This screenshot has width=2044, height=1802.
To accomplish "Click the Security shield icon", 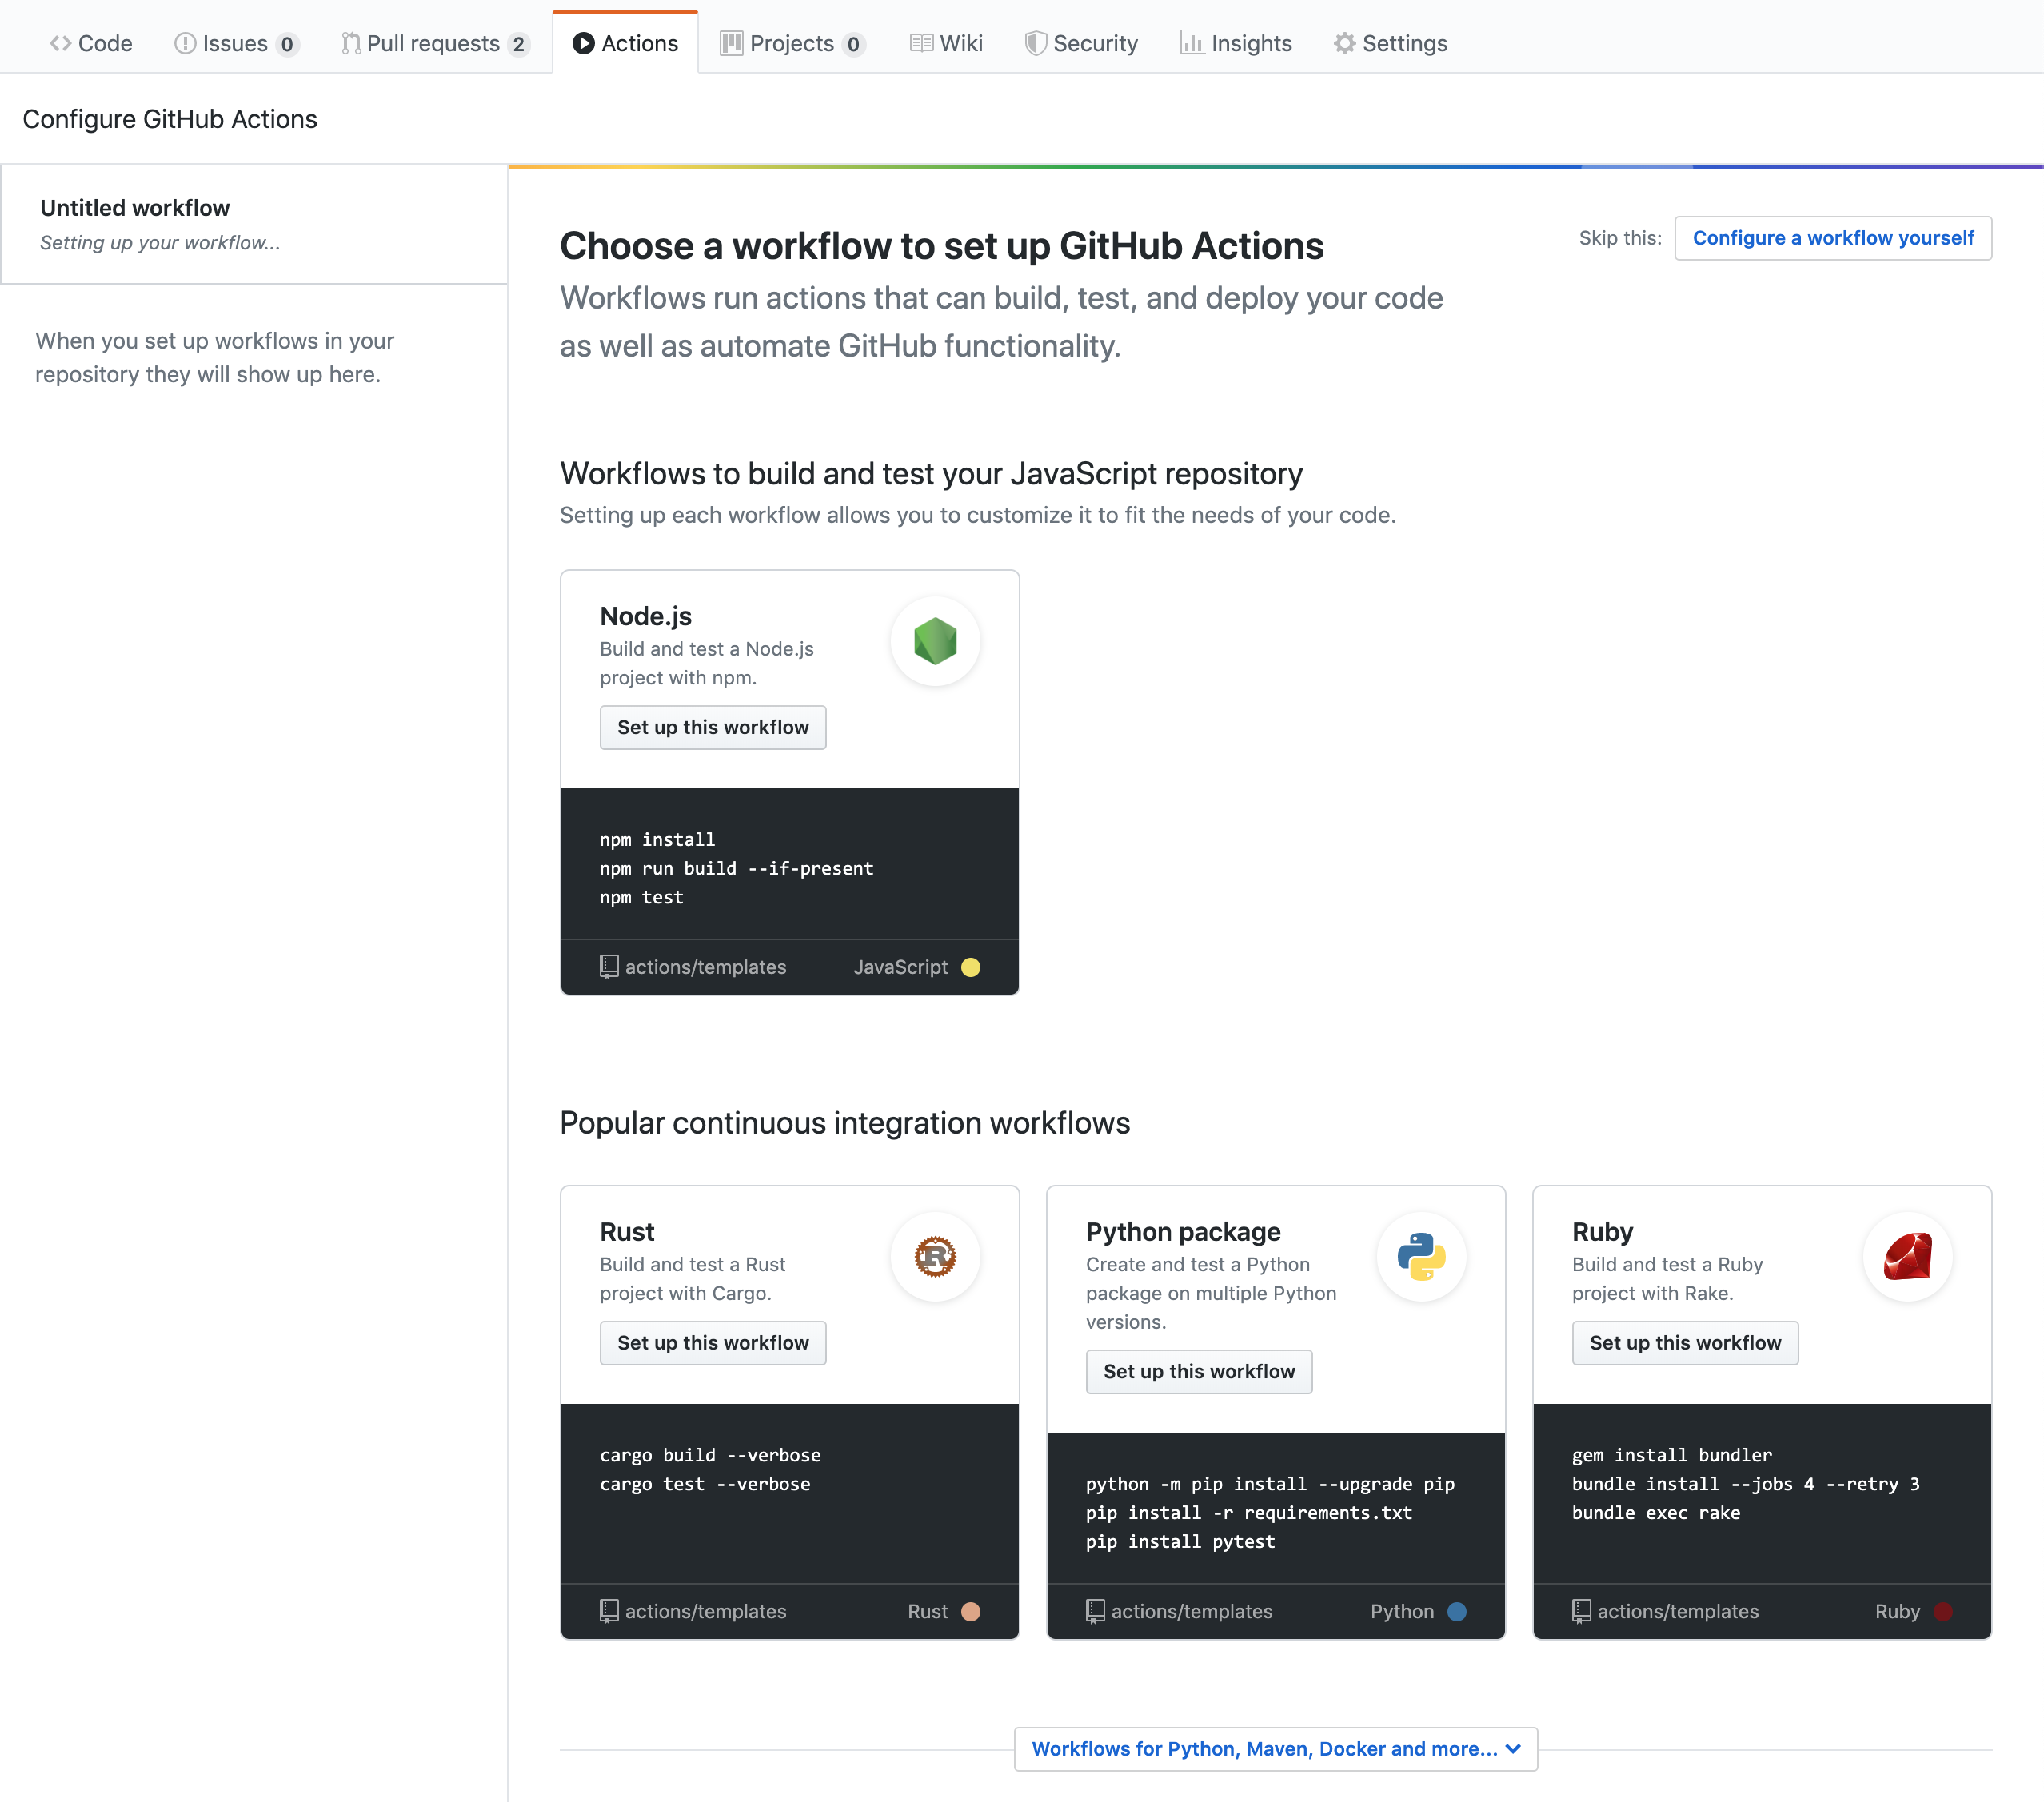I will pyautogui.click(x=1035, y=43).
